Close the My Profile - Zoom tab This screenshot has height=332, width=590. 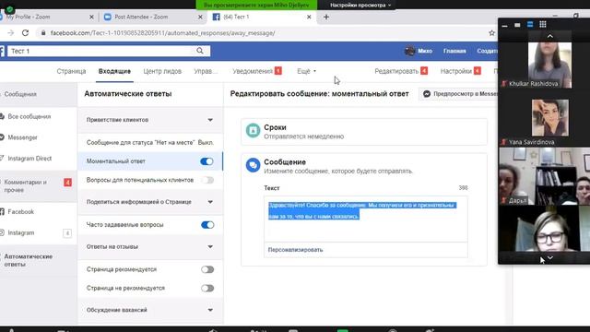click(x=91, y=17)
